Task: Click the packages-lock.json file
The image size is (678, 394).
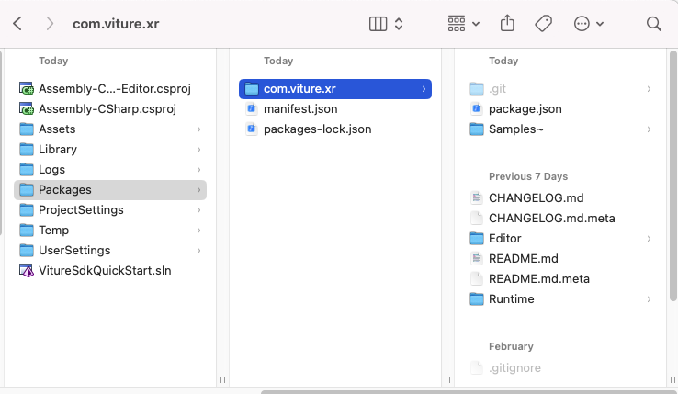Action: [317, 129]
